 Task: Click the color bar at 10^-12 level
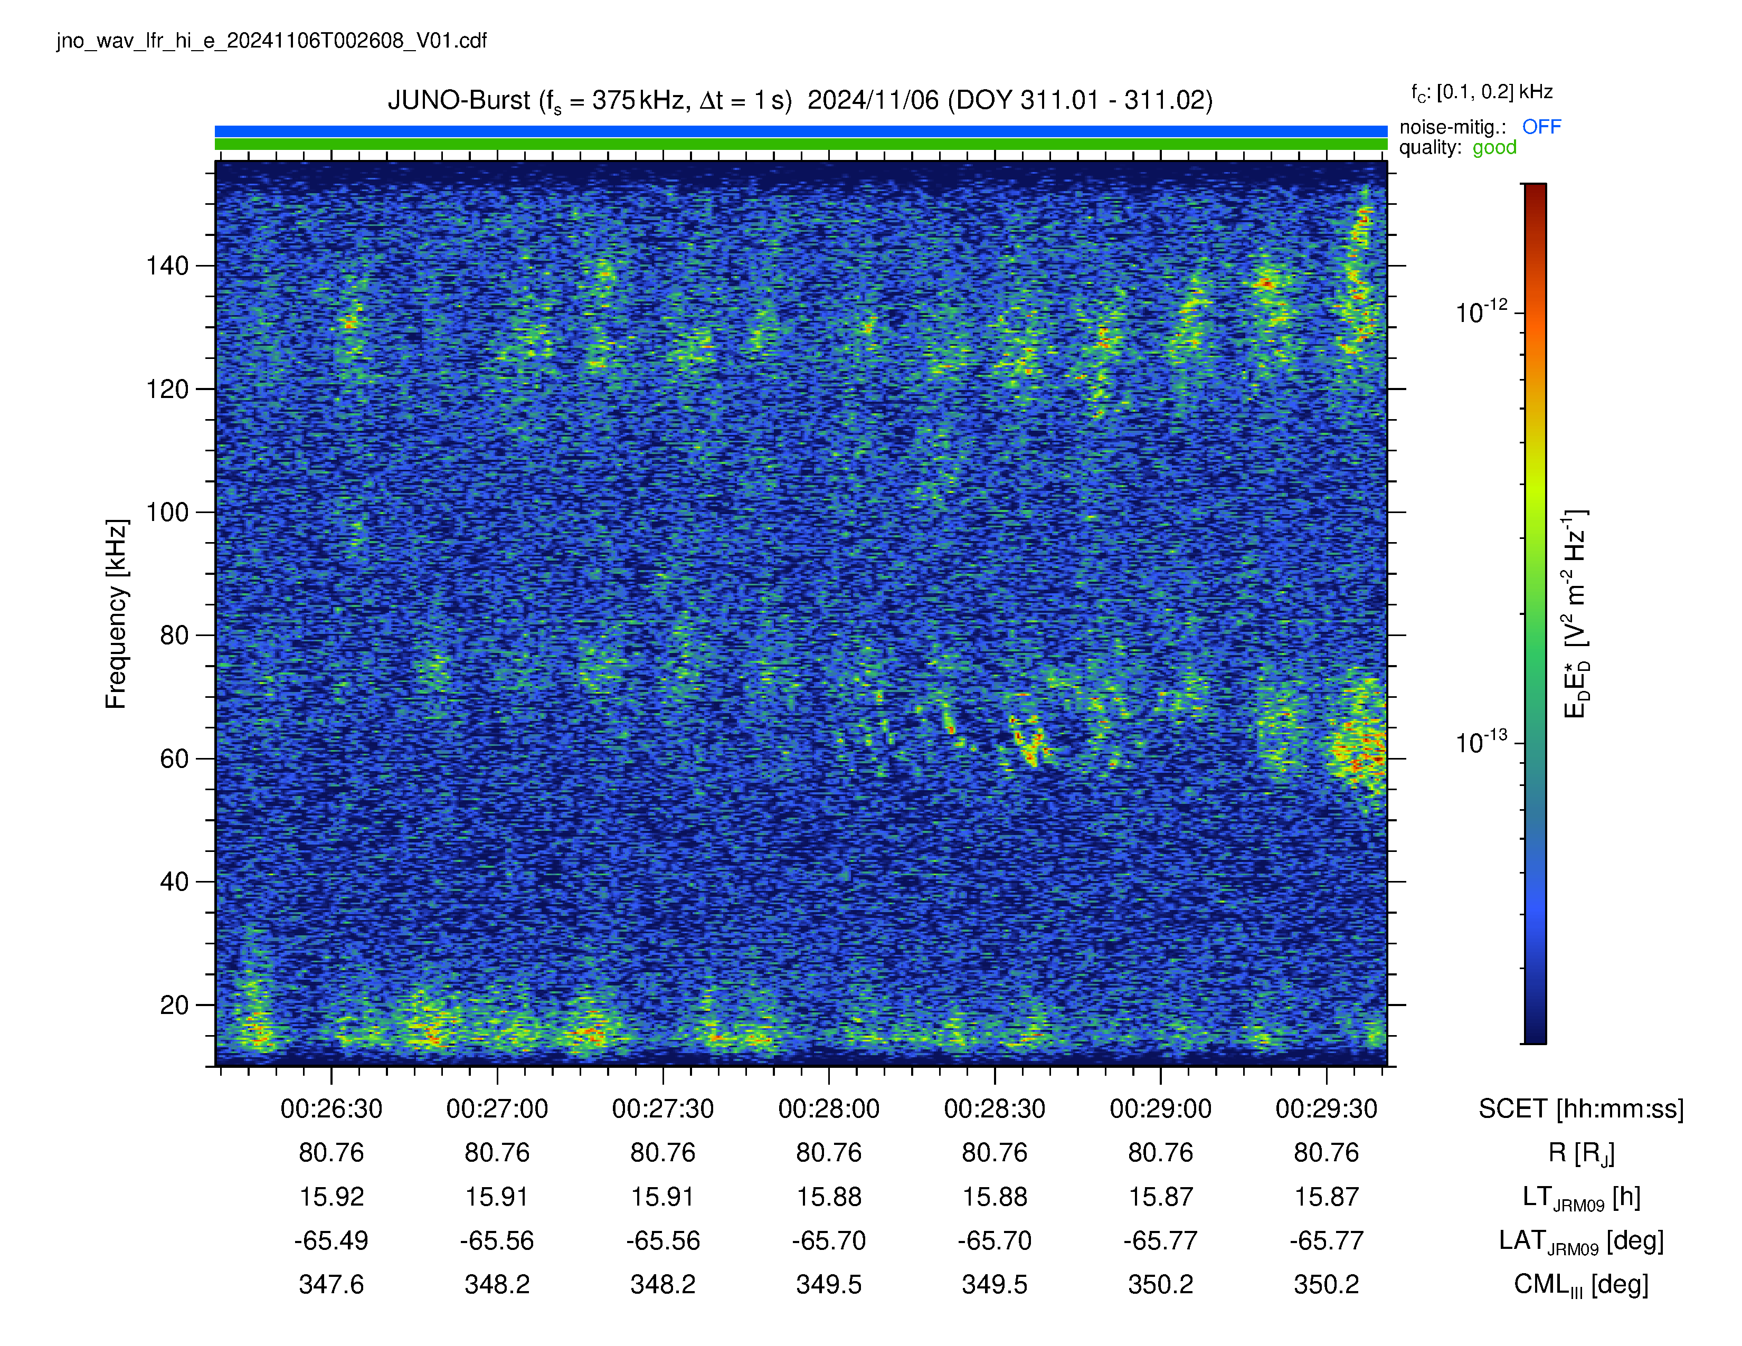click(1535, 312)
